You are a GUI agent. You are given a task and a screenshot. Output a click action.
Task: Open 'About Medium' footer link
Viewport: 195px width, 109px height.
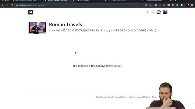[144, 97]
